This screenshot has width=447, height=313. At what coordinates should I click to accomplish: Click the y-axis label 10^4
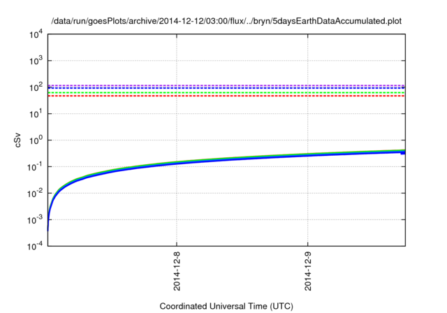(36, 35)
